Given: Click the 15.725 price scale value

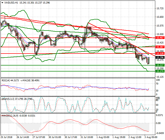Looking at the screenshot, I should pos(160,8).
